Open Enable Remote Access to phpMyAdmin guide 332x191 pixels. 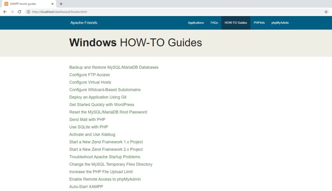pyautogui.click(x=105, y=179)
